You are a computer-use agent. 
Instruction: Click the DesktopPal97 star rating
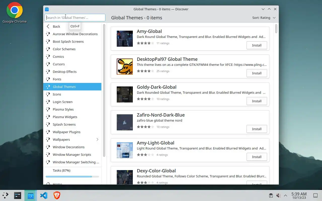(x=145, y=71)
